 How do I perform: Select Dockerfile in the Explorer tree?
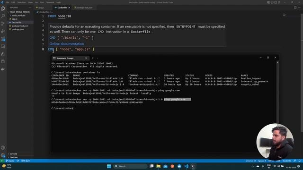click(20, 22)
